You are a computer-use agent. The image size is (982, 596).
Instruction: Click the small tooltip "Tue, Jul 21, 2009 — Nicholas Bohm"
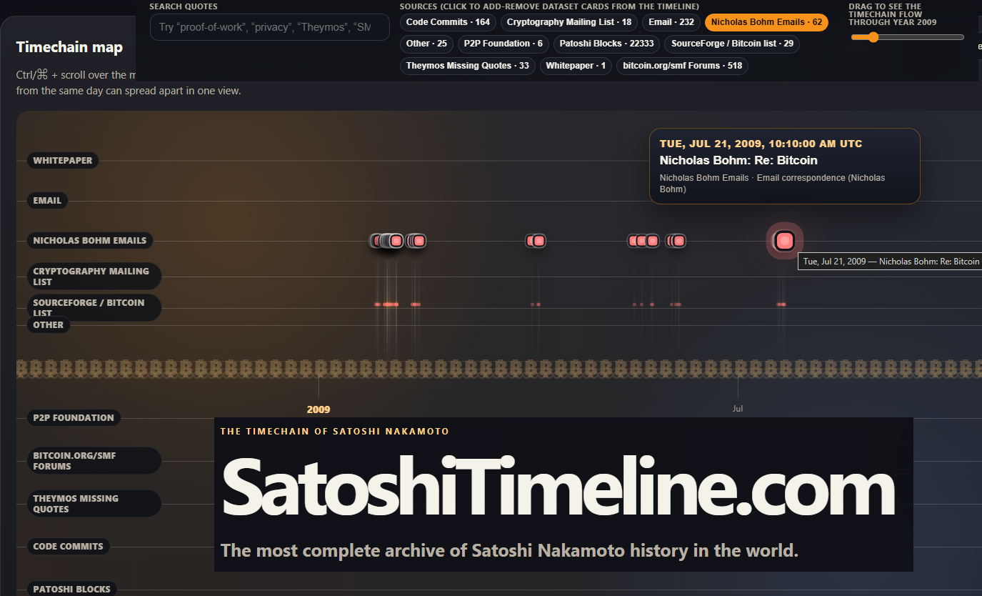tap(891, 262)
